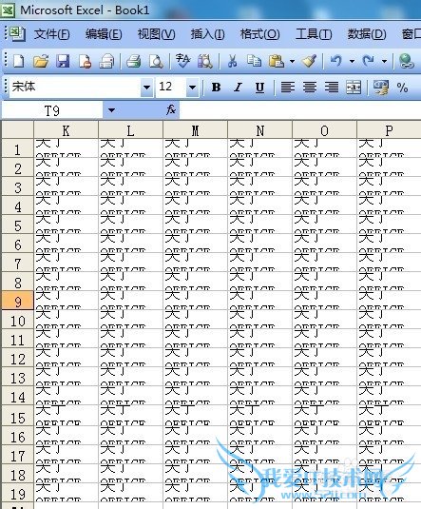The image size is (421, 509).
Task: Open Print Preview magnifier icon
Action: (x=156, y=61)
